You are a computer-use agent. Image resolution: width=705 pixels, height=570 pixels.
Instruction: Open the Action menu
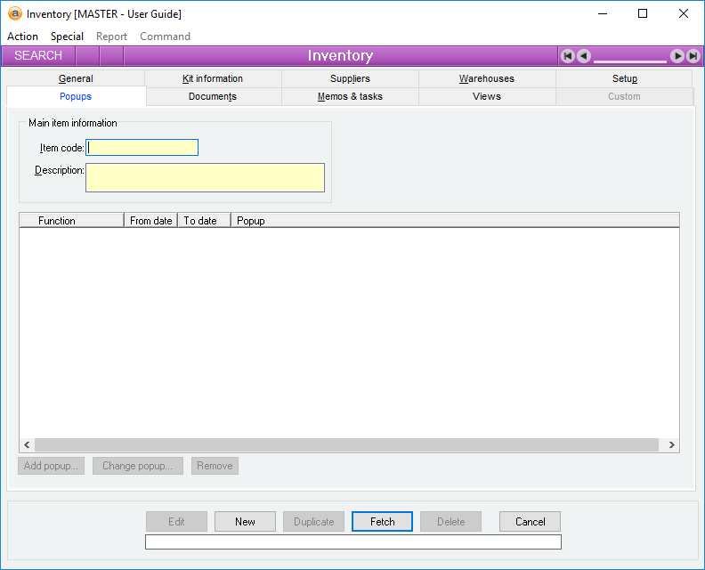(x=22, y=37)
